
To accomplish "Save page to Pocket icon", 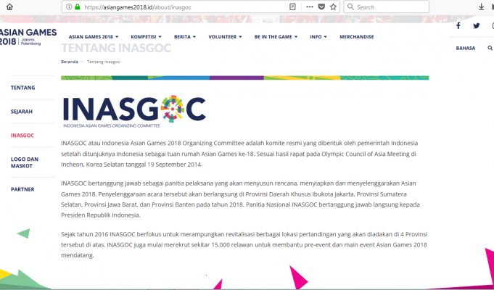I will pyautogui.click(x=322, y=7).
